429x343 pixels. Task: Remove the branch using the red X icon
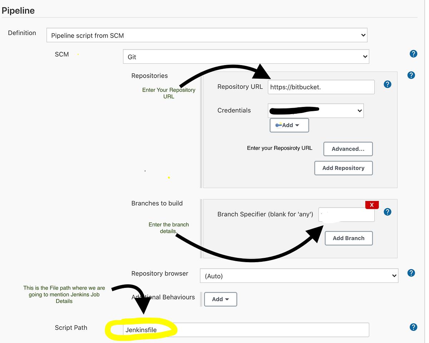coord(372,205)
